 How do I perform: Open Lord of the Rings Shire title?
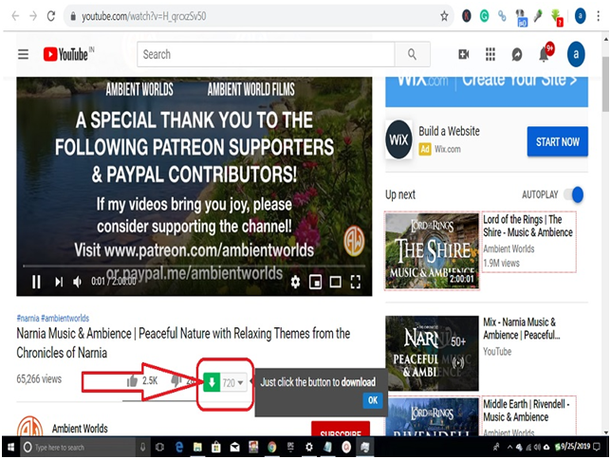[528, 226]
